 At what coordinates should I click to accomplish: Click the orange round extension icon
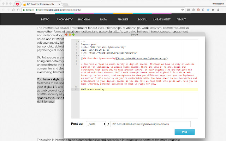(x=198, y=10)
